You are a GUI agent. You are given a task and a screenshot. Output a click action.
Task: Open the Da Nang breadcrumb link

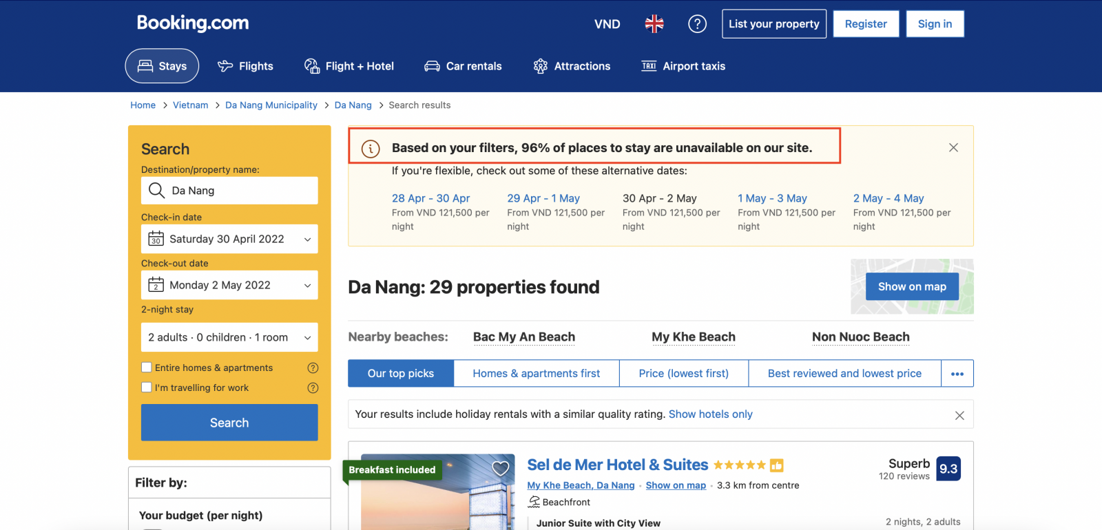pyautogui.click(x=353, y=105)
